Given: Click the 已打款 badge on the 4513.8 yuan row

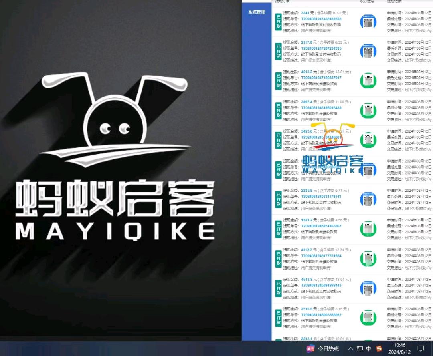Looking at the screenshot, I should 279,288.
